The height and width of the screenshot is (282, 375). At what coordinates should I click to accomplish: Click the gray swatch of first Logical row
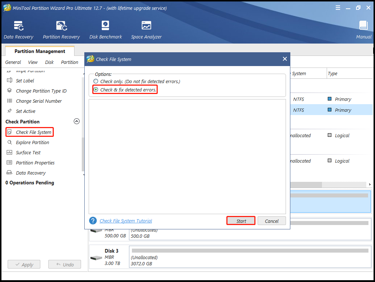point(330,135)
